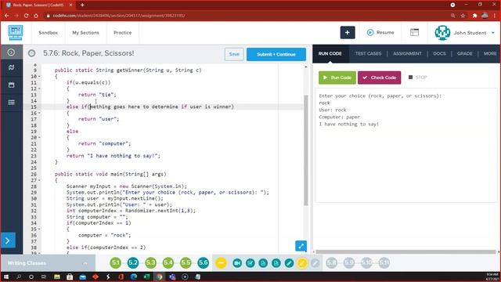The width and height of the screenshot is (501, 282).
Task: Expand the sidebar with chevron arrow button
Action: click(8, 240)
